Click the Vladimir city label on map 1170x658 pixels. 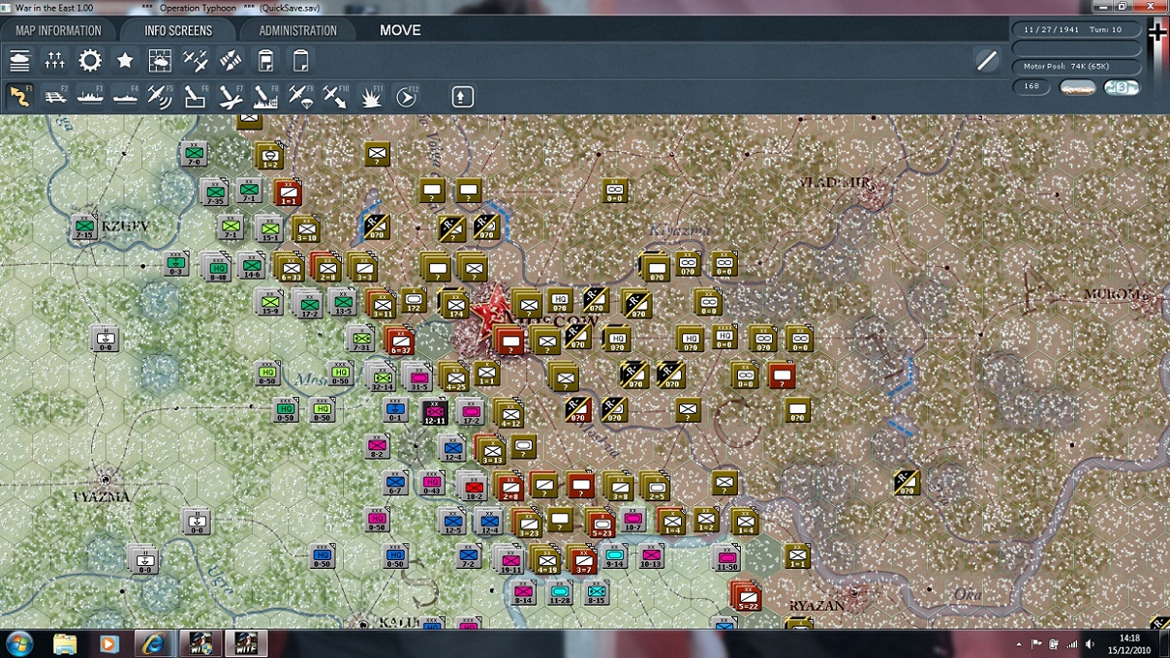(837, 182)
